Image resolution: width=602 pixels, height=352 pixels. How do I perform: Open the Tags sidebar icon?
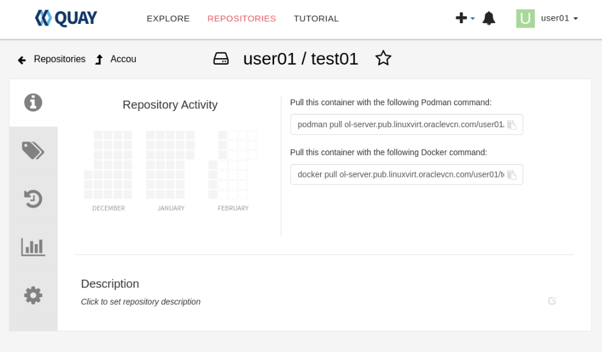33,150
